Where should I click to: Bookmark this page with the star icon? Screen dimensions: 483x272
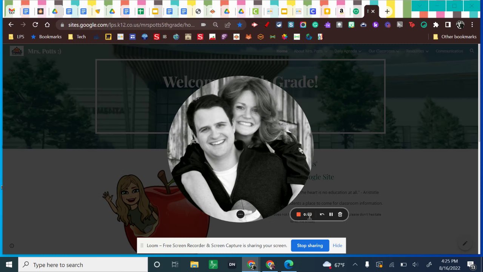coord(240,25)
